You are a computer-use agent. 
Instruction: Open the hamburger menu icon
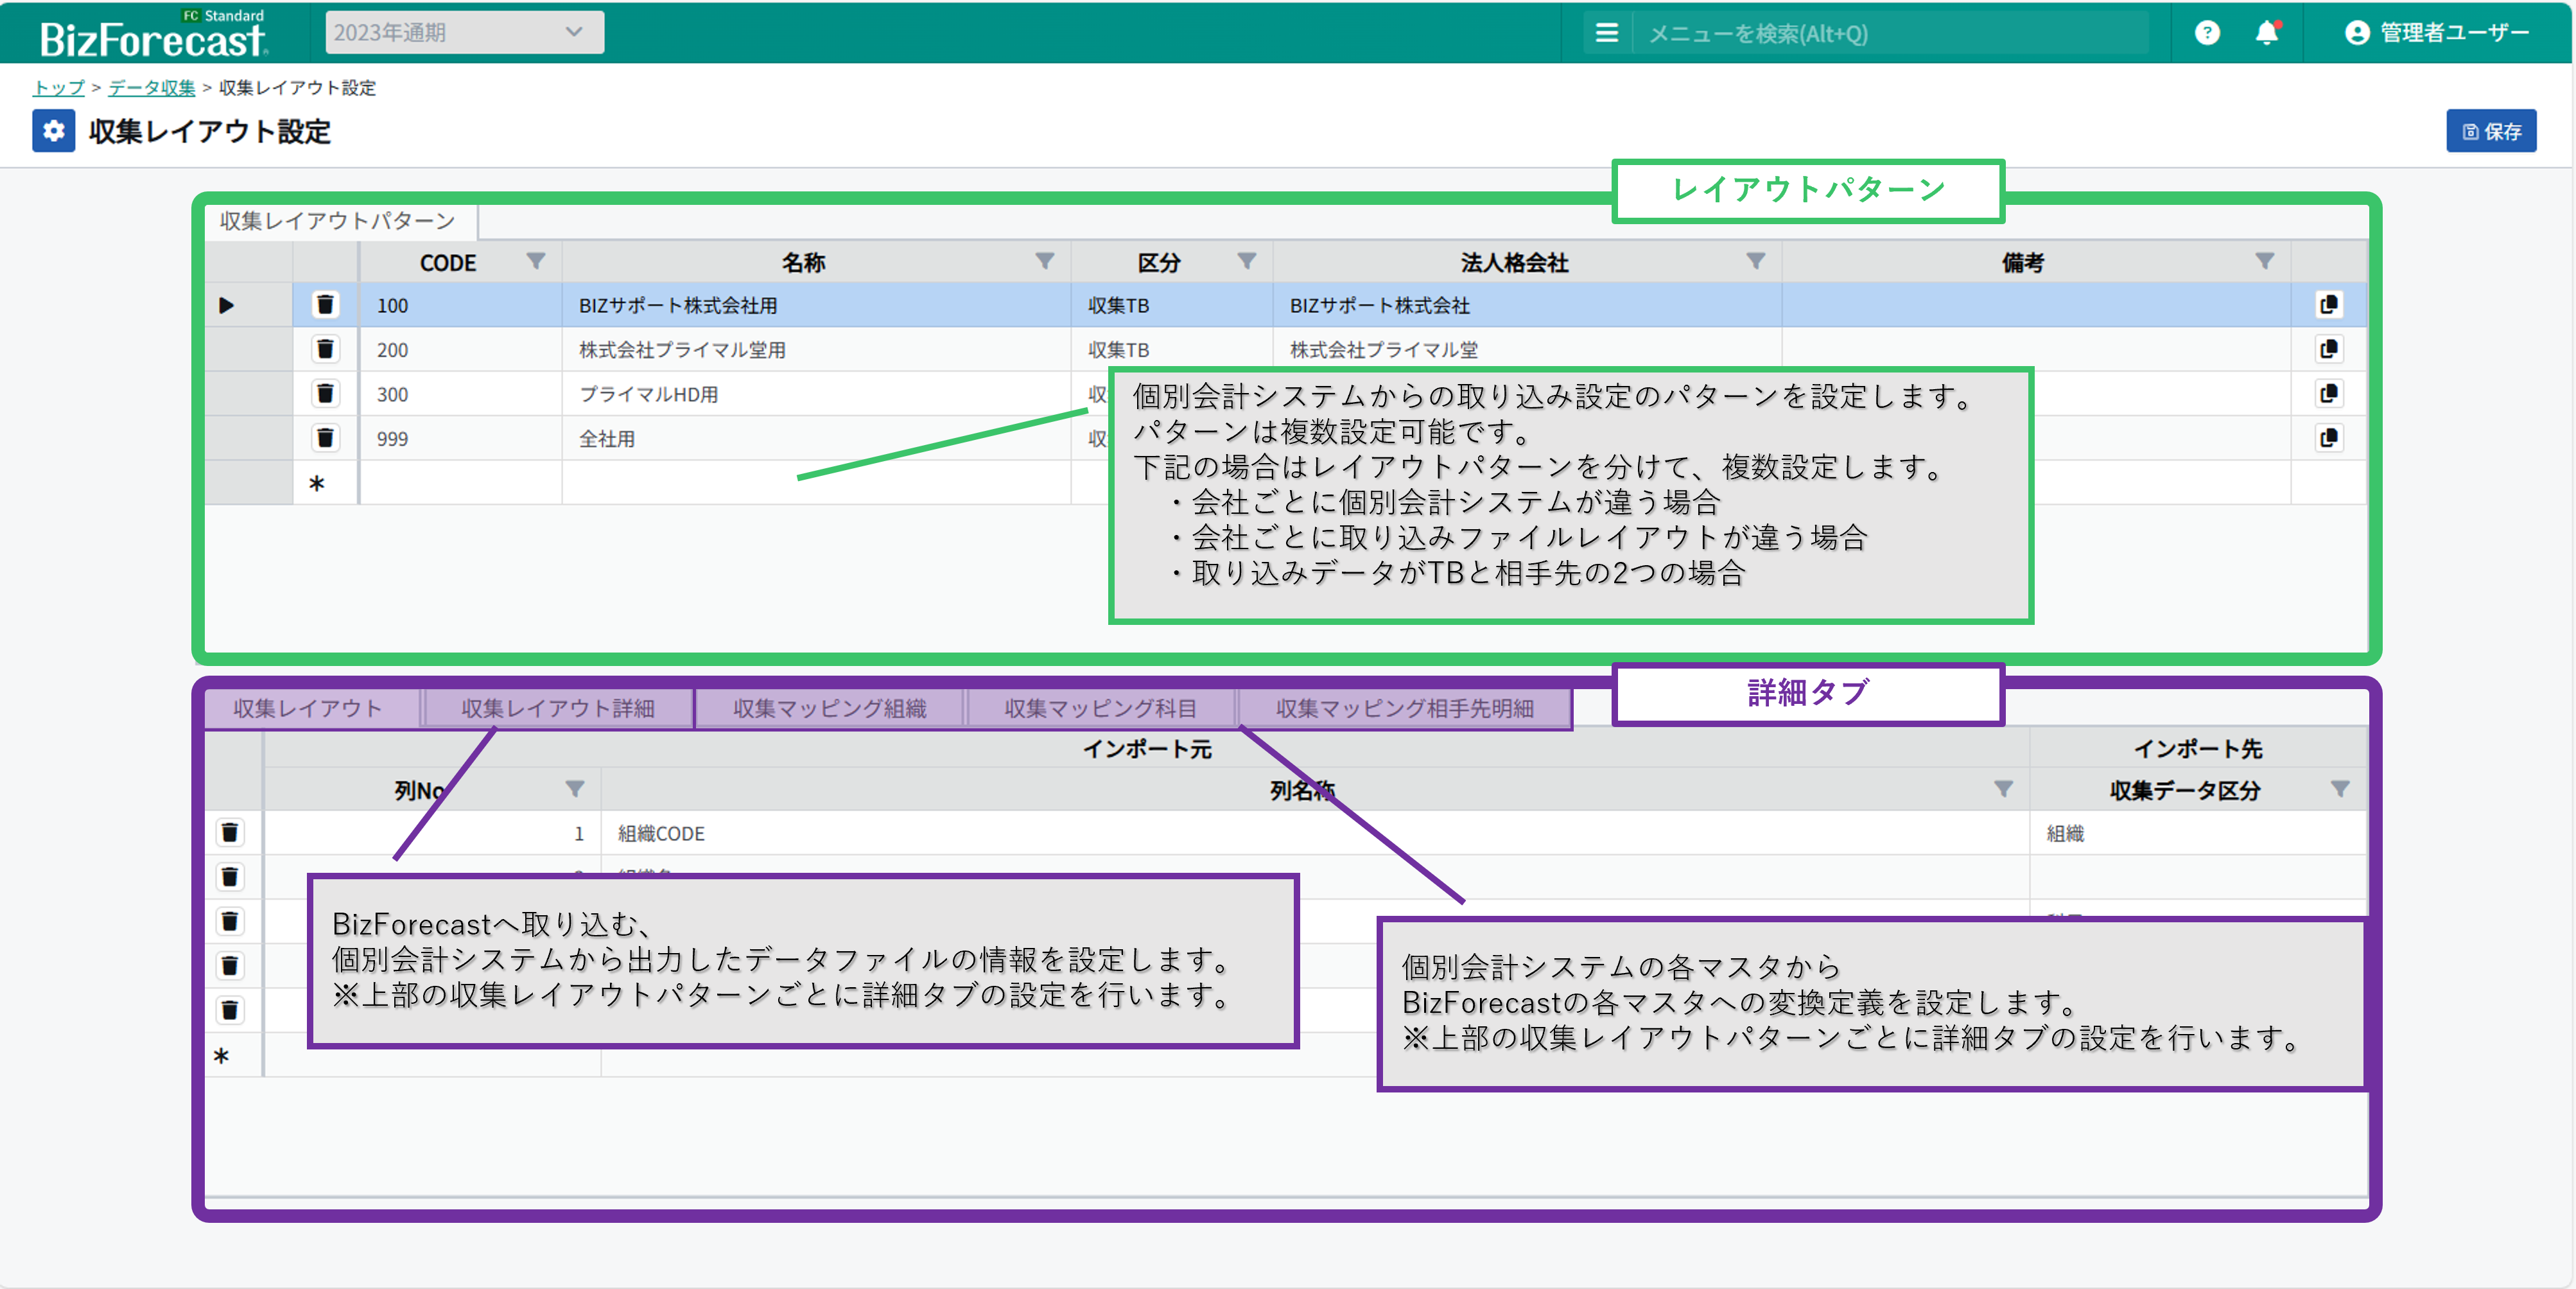(1606, 33)
